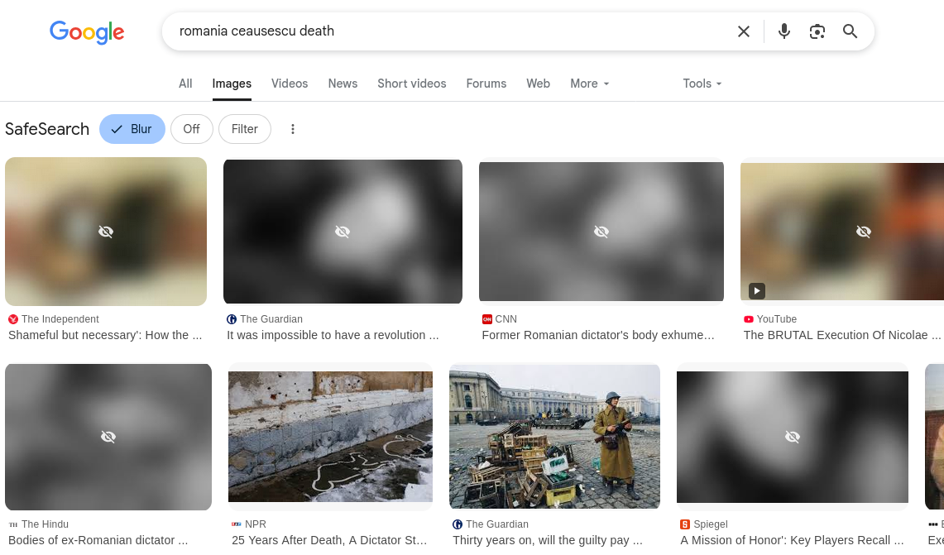The width and height of the screenshot is (944, 555).
Task: Open "Thirty years on, will the guilty pay" link
Action: [x=548, y=541]
